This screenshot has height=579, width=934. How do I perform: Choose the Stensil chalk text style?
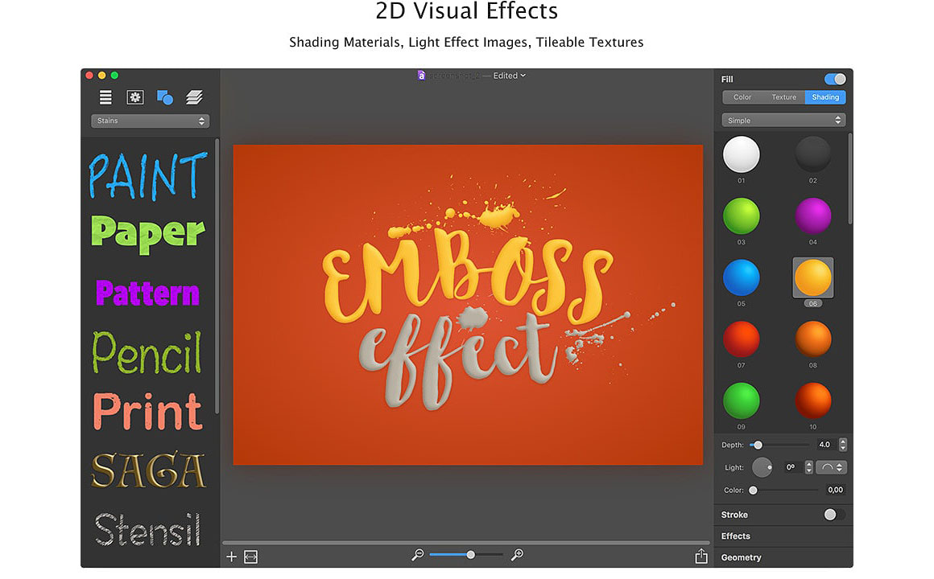click(x=147, y=528)
